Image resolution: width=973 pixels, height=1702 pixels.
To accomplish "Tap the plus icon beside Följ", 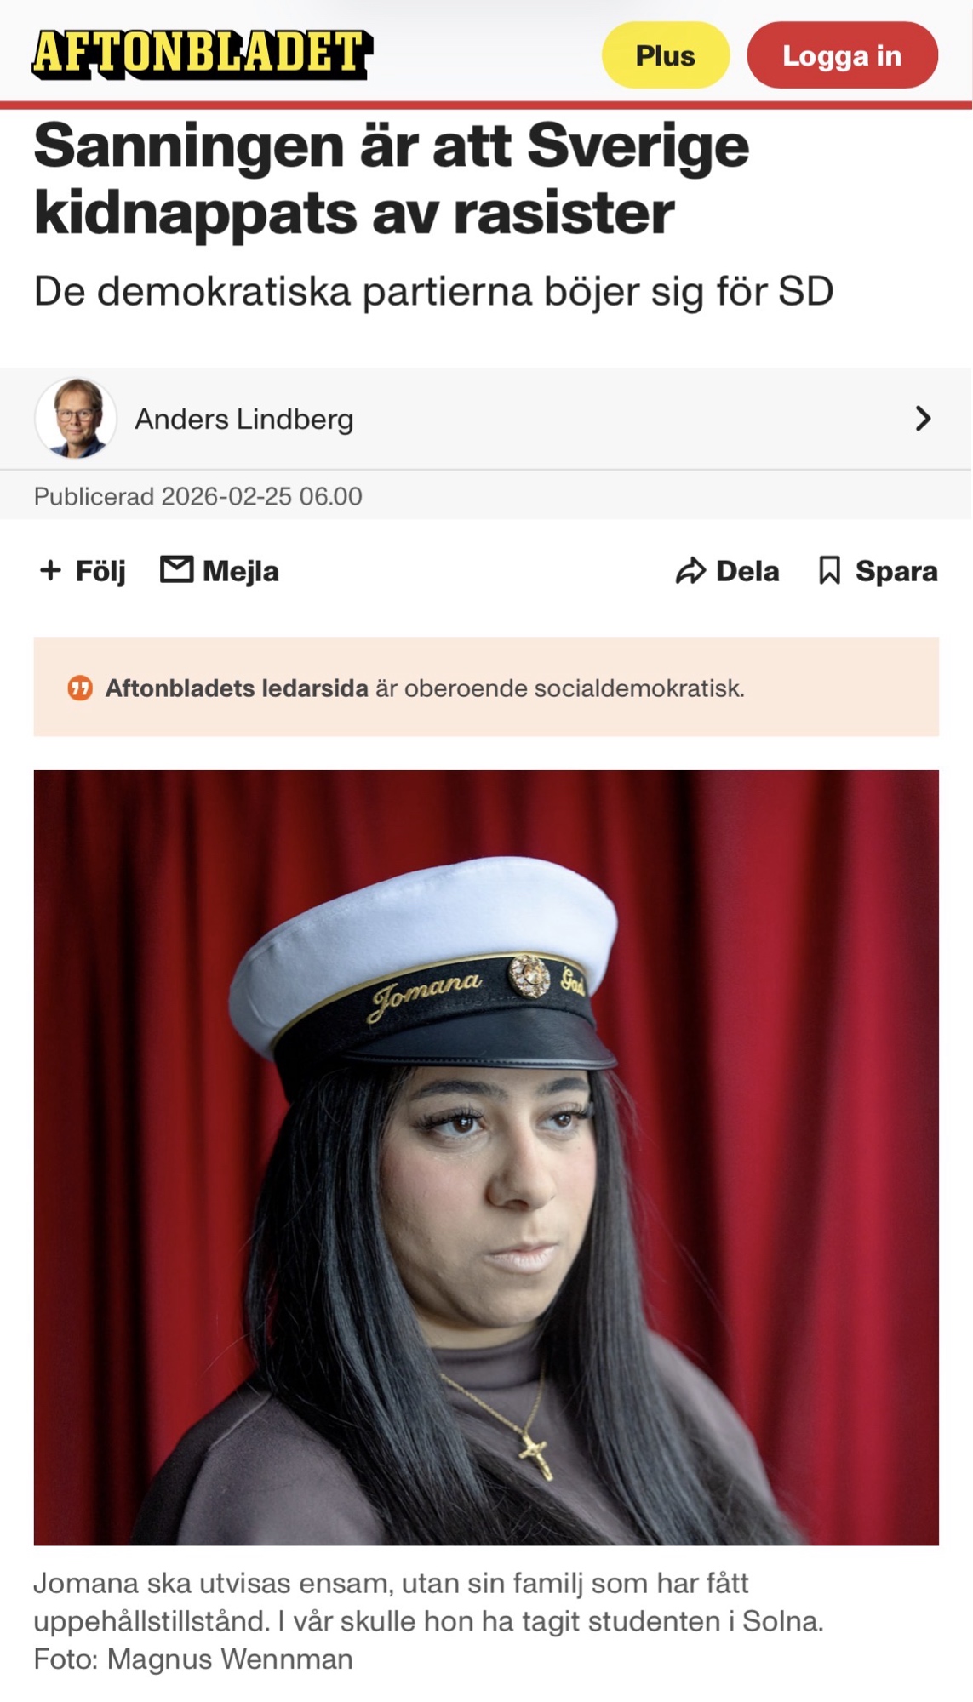I will pyautogui.click(x=50, y=570).
